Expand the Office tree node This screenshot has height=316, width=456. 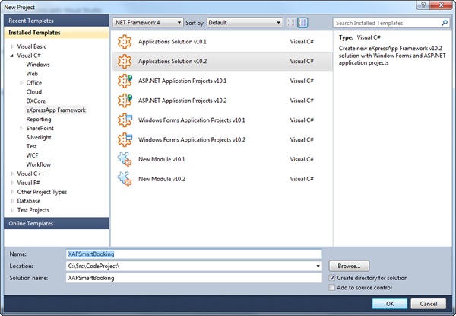coord(21,83)
